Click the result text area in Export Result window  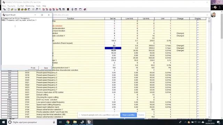(27, 41)
